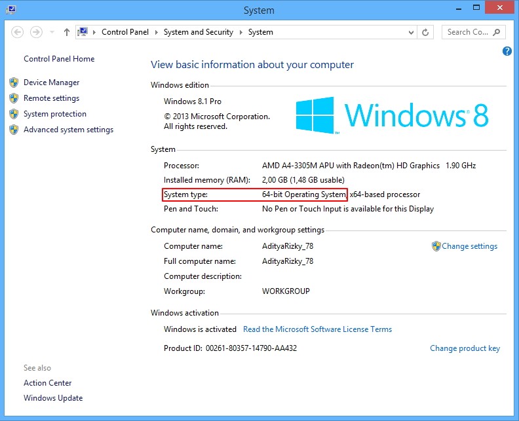Image resolution: width=519 pixels, height=421 pixels.
Task: Open the recent locations dropdown arrow
Action: [52, 32]
